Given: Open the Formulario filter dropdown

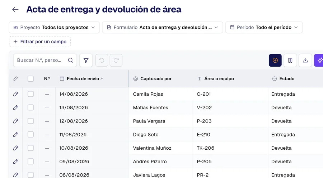Looking at the screenshot, I should tap(163, 27).
